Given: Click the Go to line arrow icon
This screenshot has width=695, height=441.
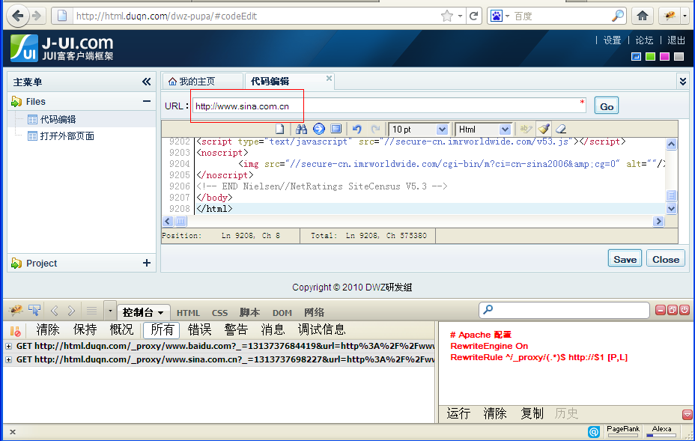Looking at the screenshot, I should (319, 129).
